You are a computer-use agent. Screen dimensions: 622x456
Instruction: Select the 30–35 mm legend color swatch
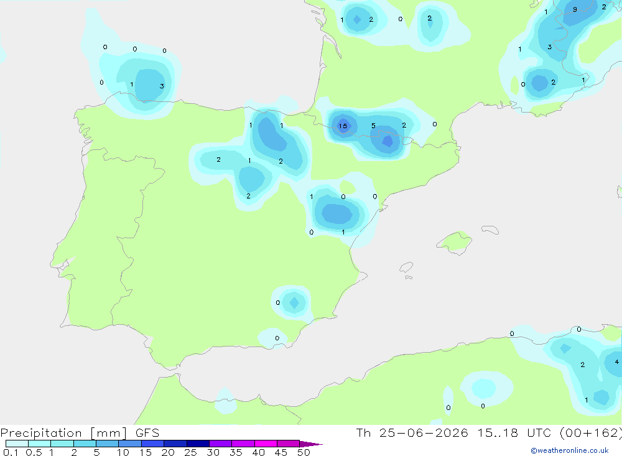point(221,444)
